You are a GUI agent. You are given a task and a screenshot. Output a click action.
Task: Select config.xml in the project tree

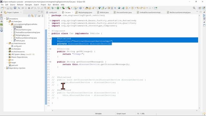pyautogui.click(x=16, y=46)
